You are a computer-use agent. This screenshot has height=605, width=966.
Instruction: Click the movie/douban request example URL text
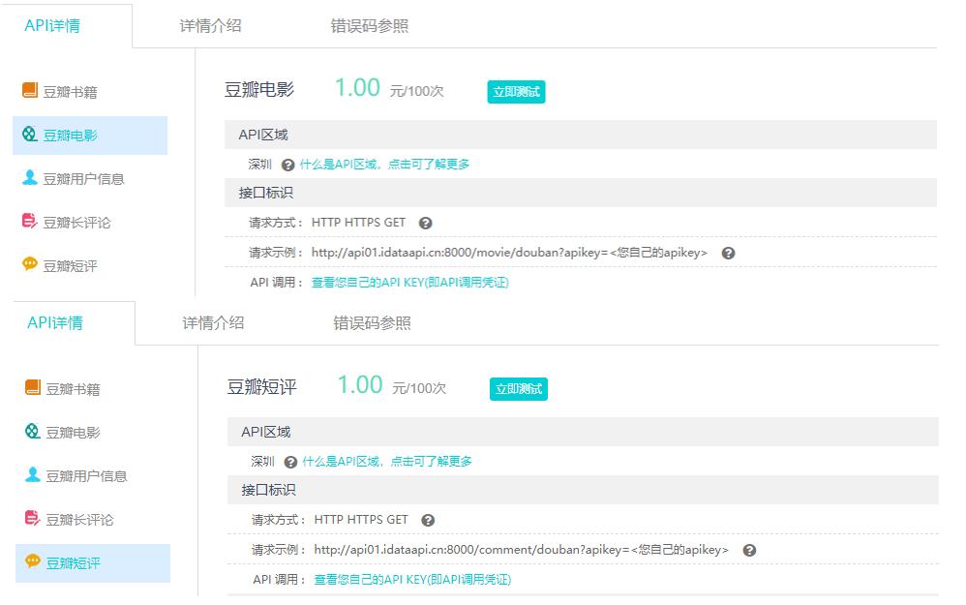(x=509, y=253)
